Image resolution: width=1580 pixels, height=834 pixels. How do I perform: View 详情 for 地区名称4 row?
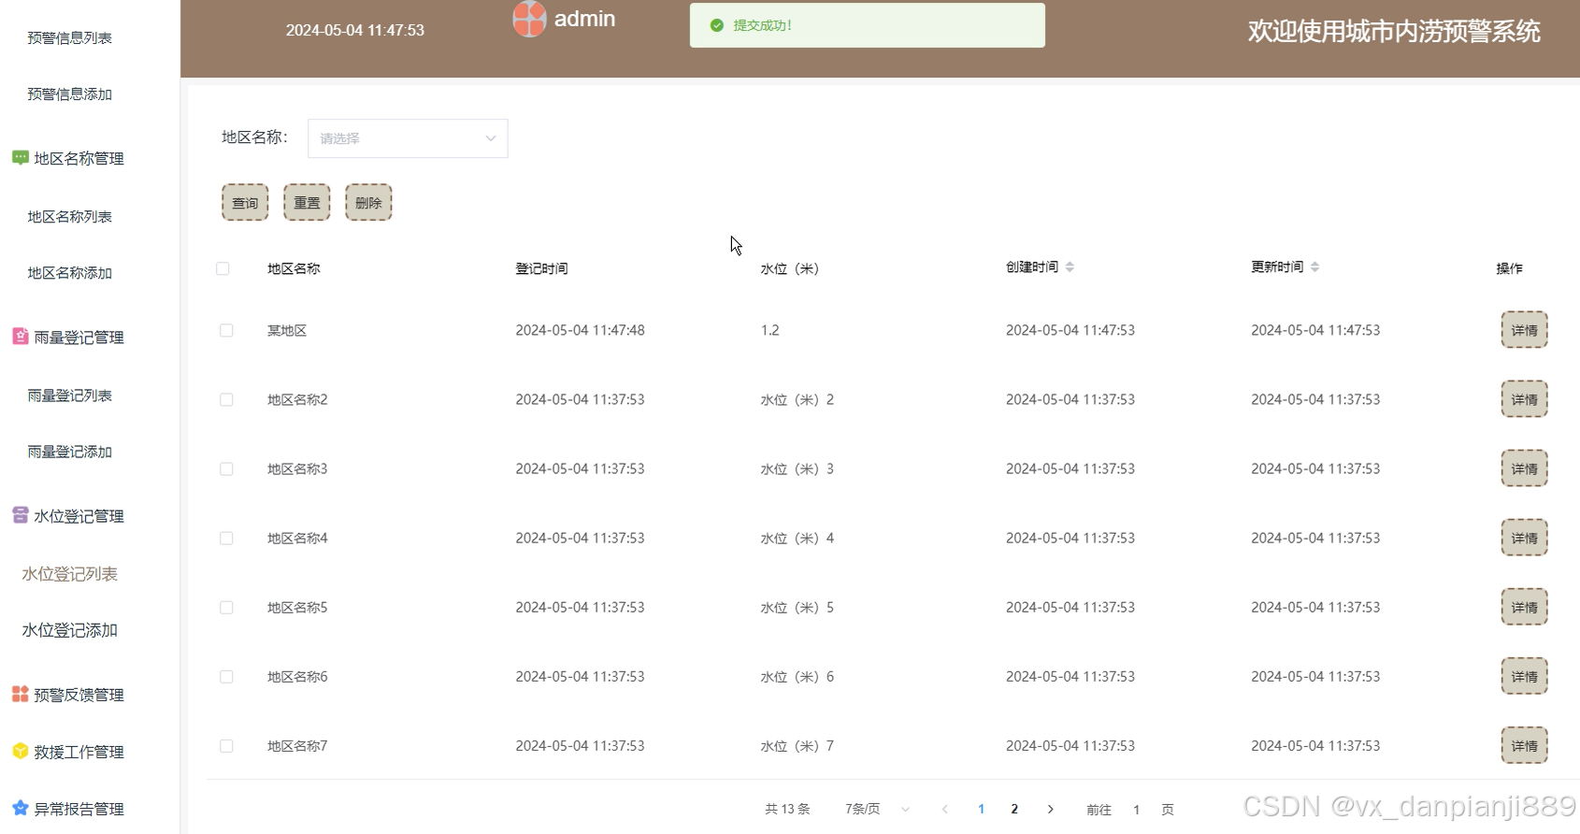point(1524,538)
